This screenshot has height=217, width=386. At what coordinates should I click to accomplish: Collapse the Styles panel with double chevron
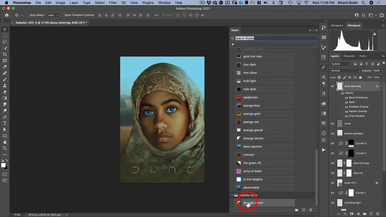(x=310, y=30)
